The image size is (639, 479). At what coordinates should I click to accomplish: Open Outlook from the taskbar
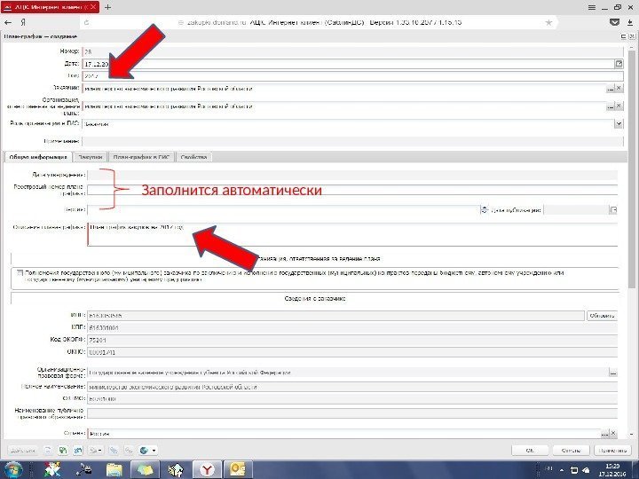pos(238,470)
